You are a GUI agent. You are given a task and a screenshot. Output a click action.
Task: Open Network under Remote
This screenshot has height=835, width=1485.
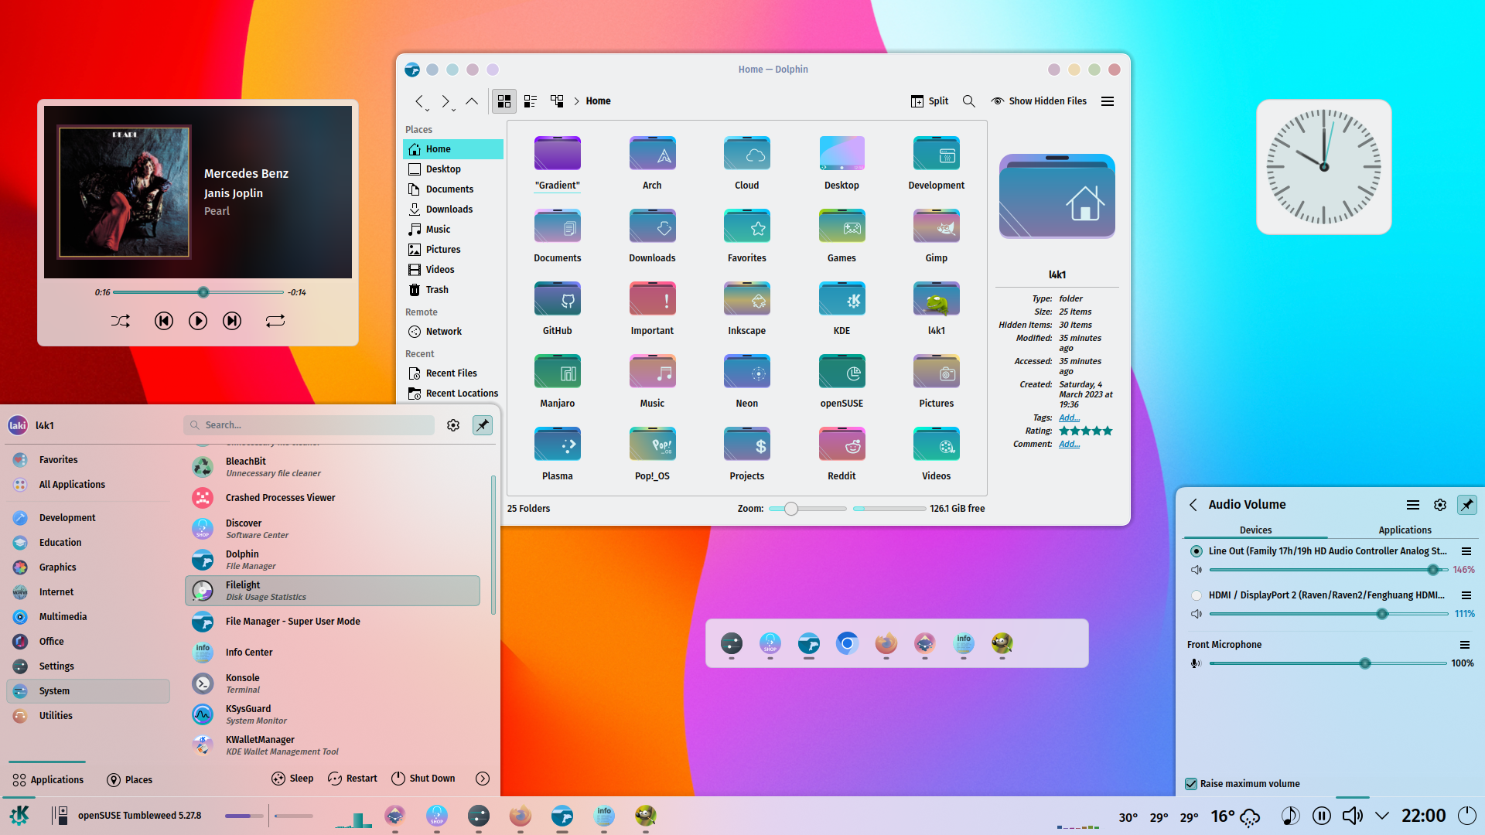pos(453,332)
